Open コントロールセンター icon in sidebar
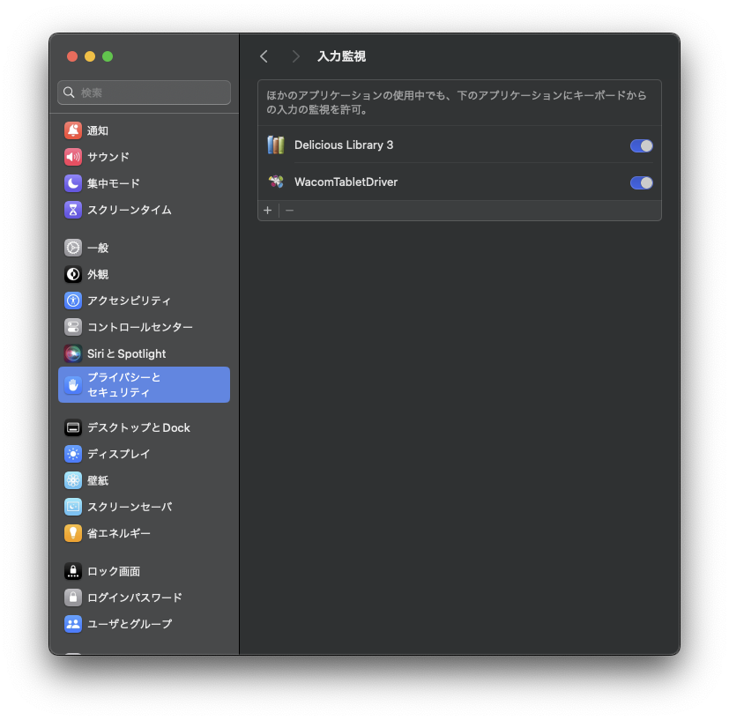729x720 pixels. click(73, 327)
